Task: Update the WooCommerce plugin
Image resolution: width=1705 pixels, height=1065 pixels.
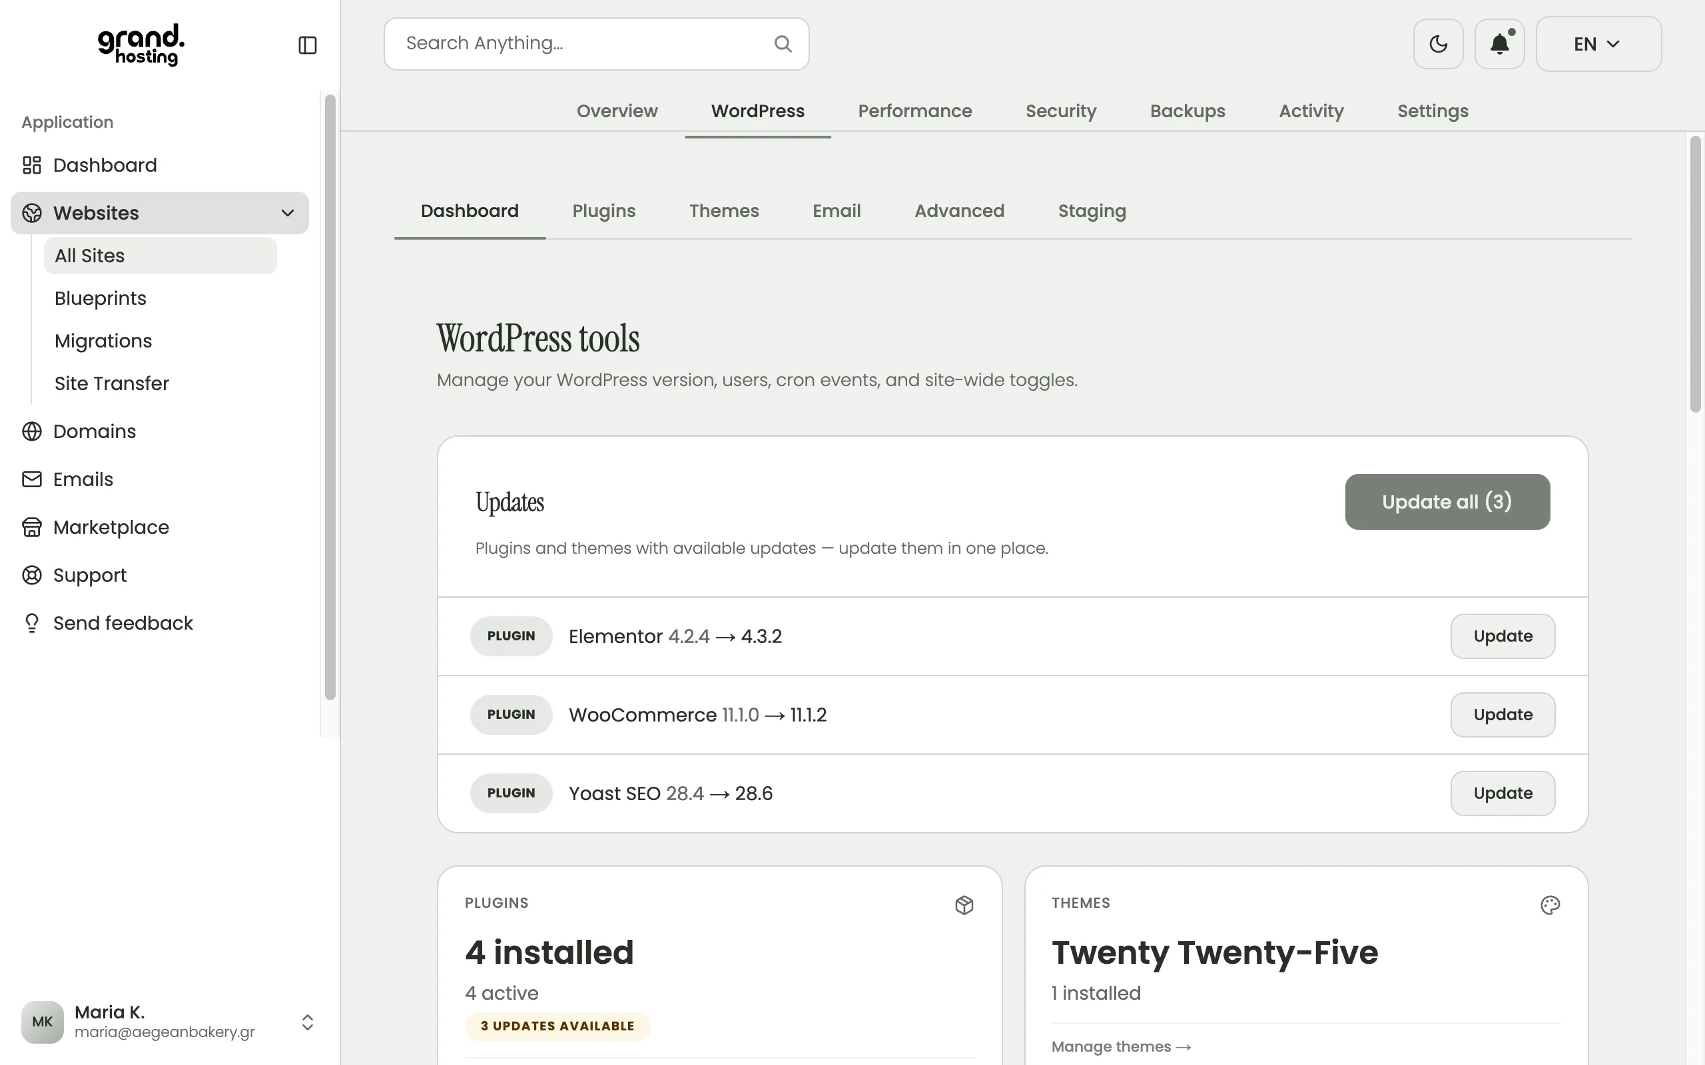Action: click(1502, 714)
